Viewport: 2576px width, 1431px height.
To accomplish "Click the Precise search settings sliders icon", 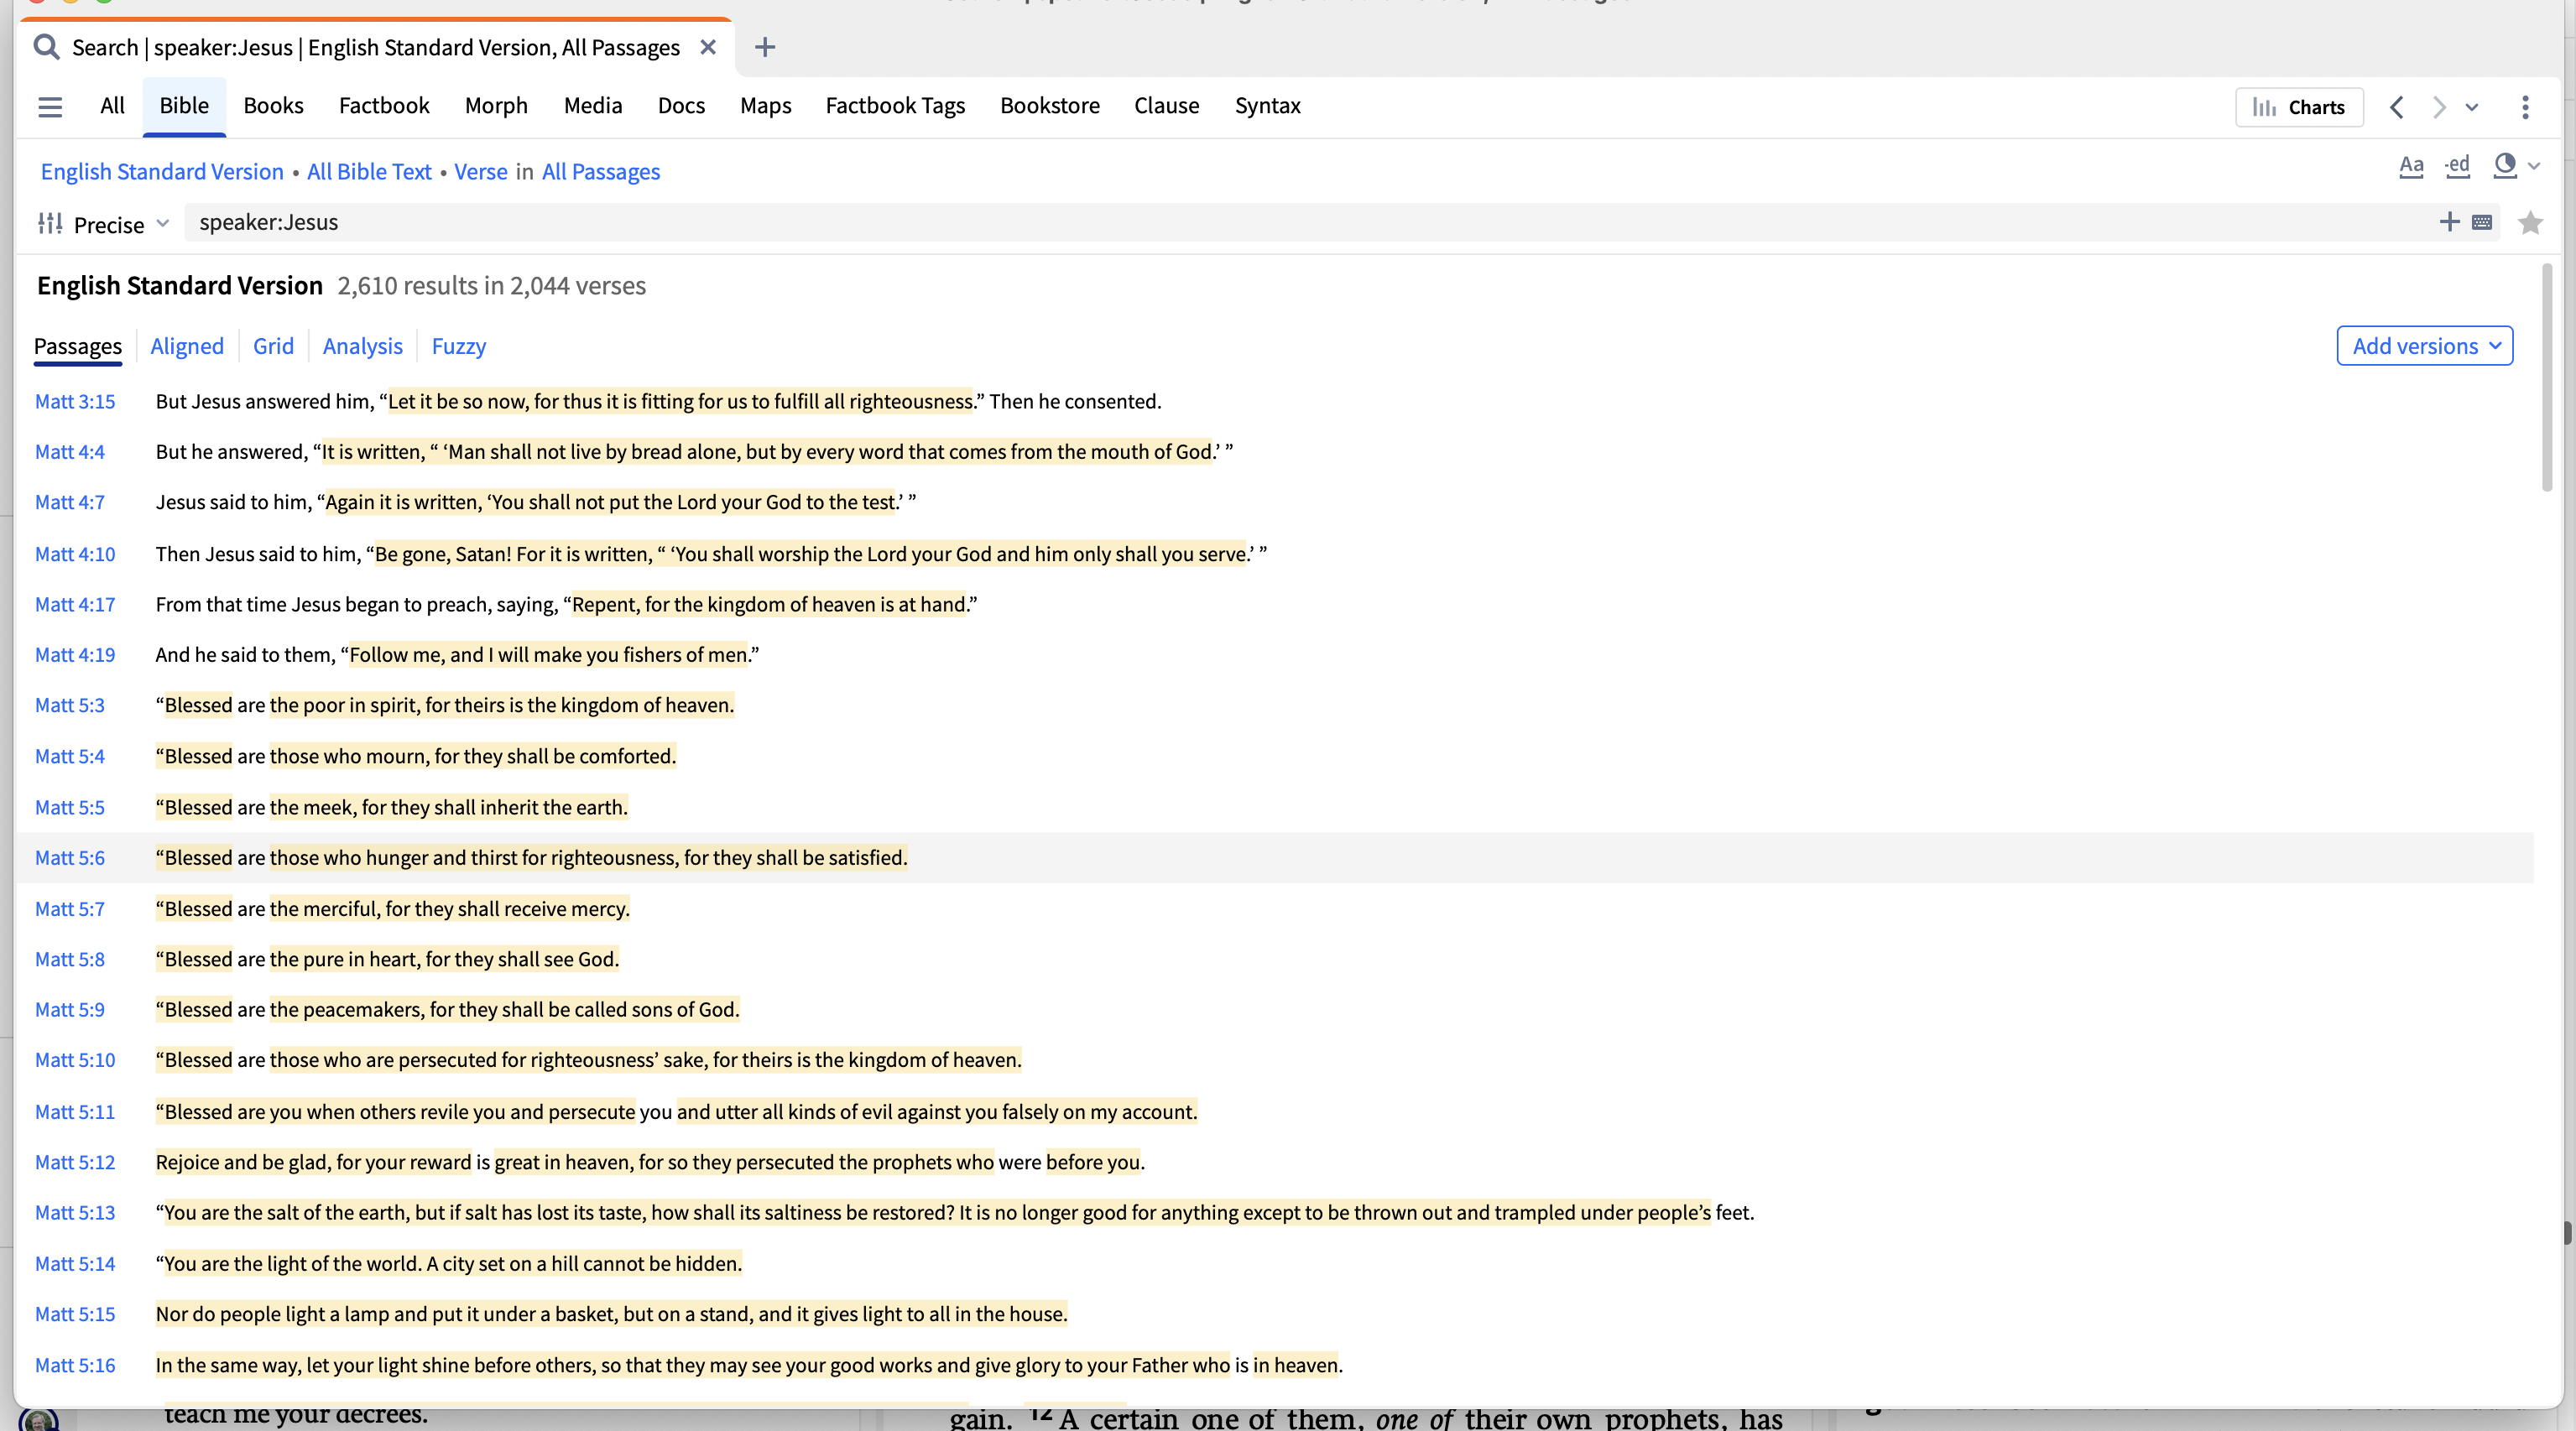I will click(x=50, y=223).
